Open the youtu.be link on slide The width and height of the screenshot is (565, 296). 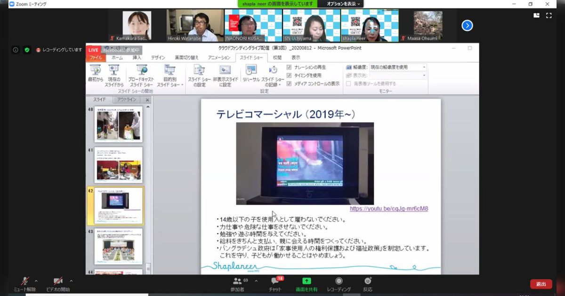tap(389, 209)
